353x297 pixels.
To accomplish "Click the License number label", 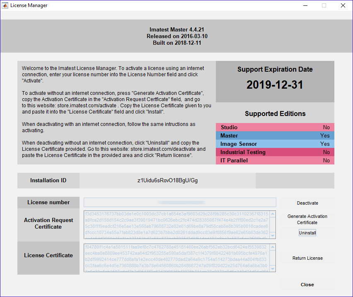I will tap(48, 202).
